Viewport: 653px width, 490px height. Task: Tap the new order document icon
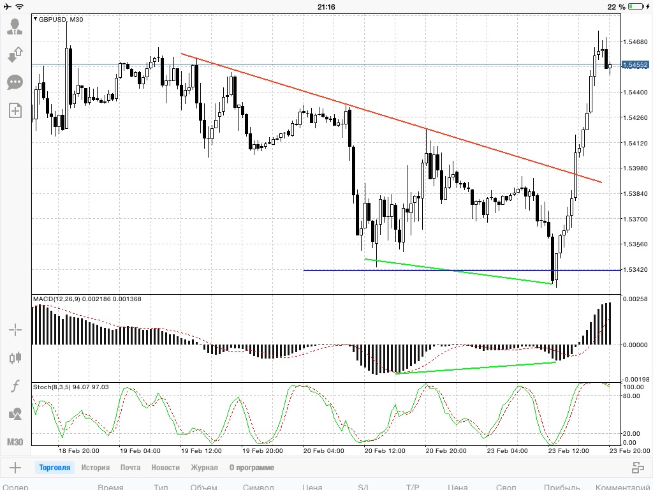[15, 110]
